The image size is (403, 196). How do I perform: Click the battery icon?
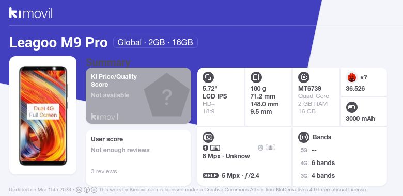[x=352, y=107]
